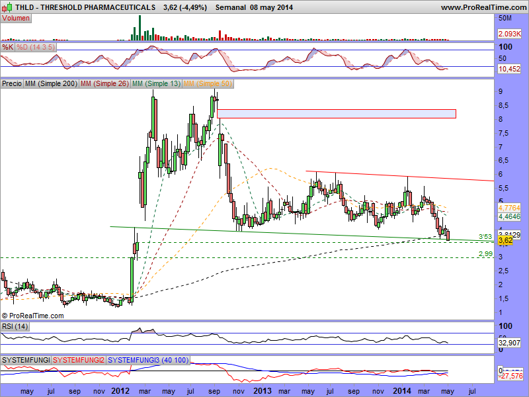Image resolution: width=529 pixels, height=397 pixels.
Task: Select the MM (Simple 200) label
Action: (52, 83)
